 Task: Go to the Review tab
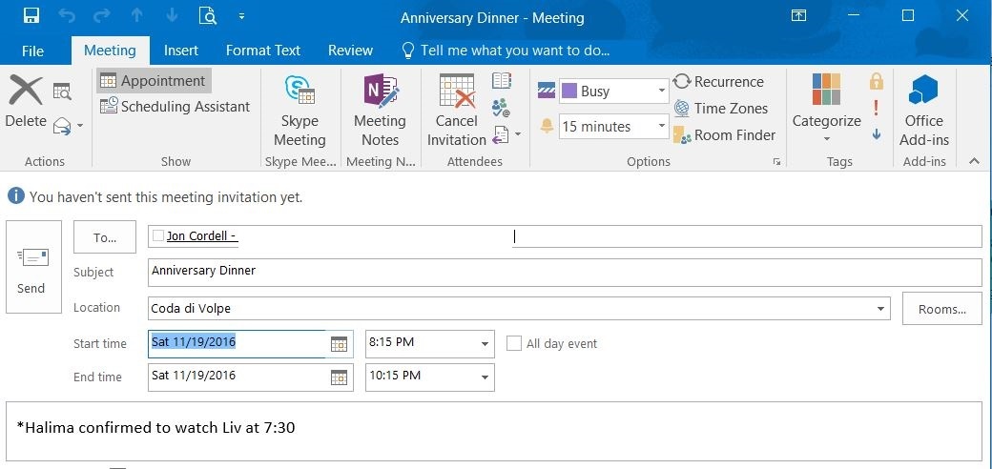[350, 51]
